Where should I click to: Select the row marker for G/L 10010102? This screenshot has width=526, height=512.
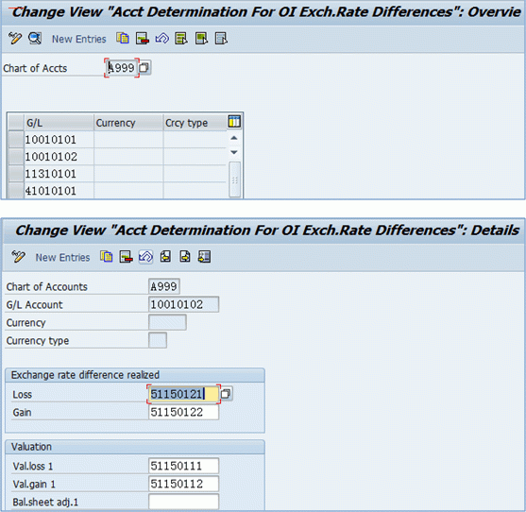[x=16, y=157]
